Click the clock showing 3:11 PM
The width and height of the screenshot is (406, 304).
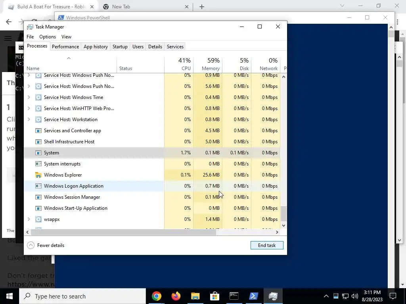pyautogui.click(x=372, y=293)
